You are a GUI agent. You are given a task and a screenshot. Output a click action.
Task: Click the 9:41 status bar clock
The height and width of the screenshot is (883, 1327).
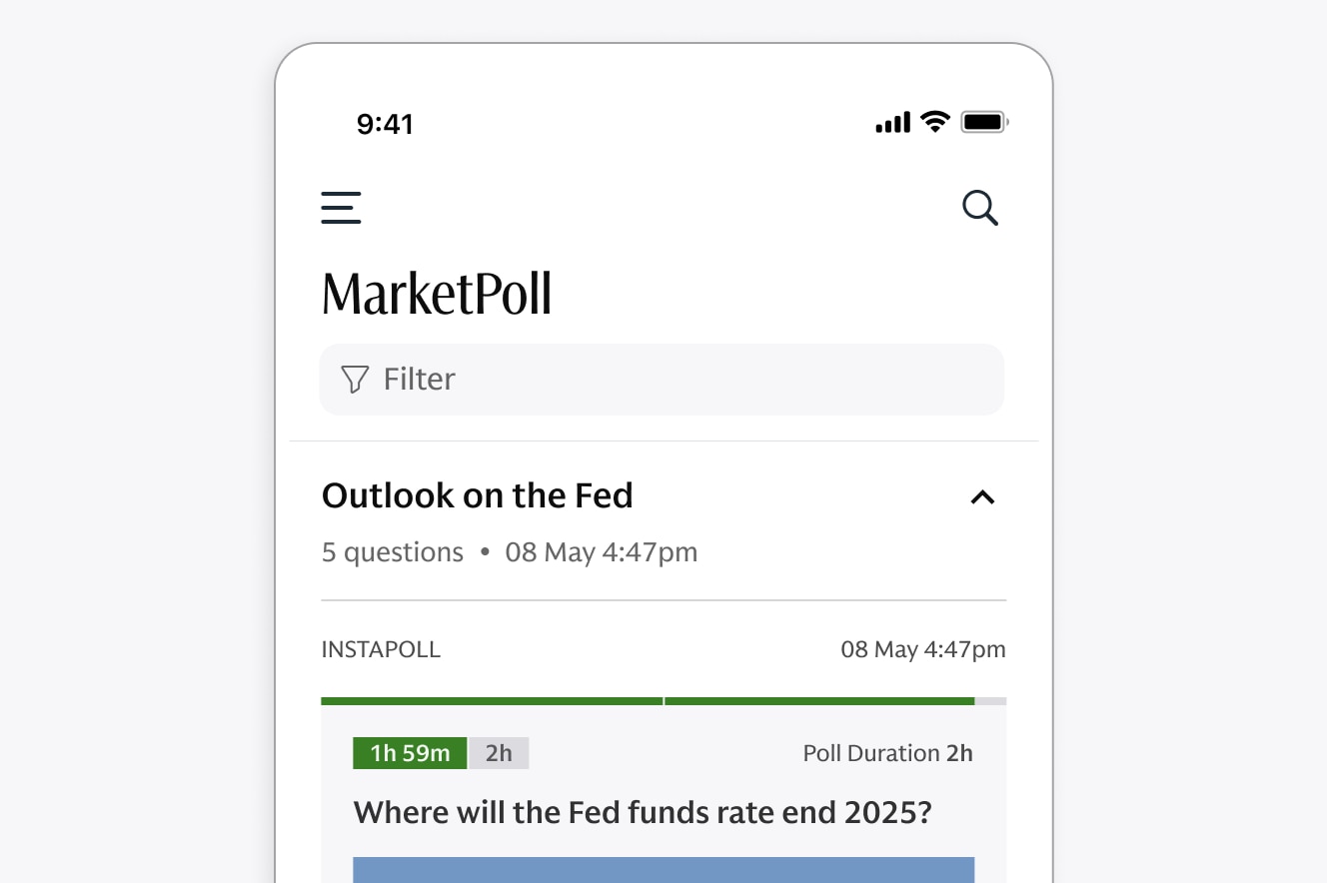tap(385, 124)
